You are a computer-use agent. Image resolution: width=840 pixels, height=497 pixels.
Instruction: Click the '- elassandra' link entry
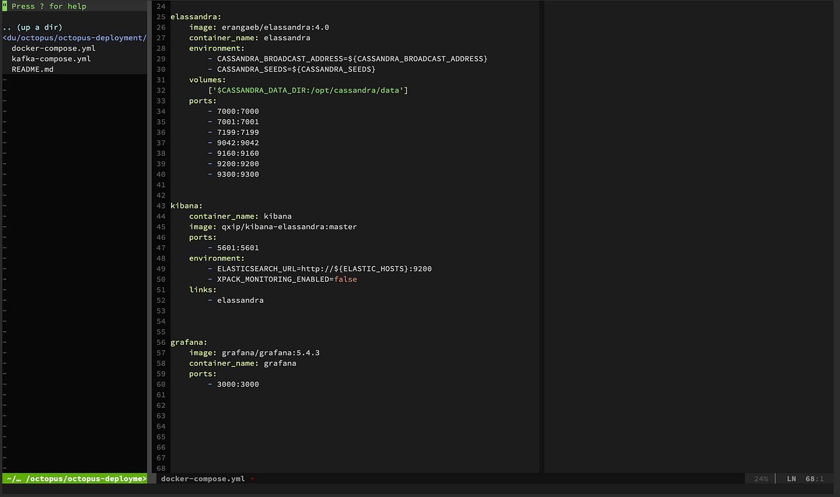[x=236, y=300]
